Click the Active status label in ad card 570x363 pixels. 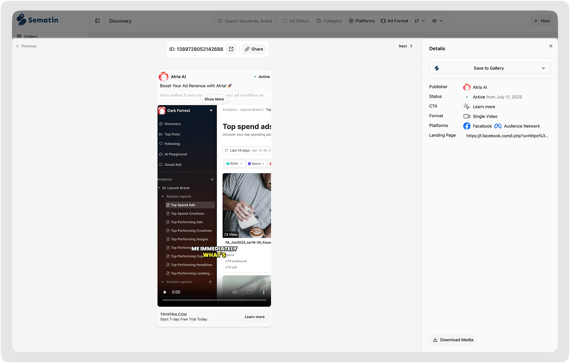264,77
